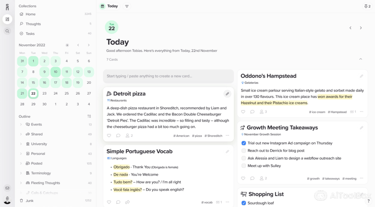Screen dimensions: 375x207
Task: Edit the Simple Portuguese Vocab card
Action: (227, 151)
